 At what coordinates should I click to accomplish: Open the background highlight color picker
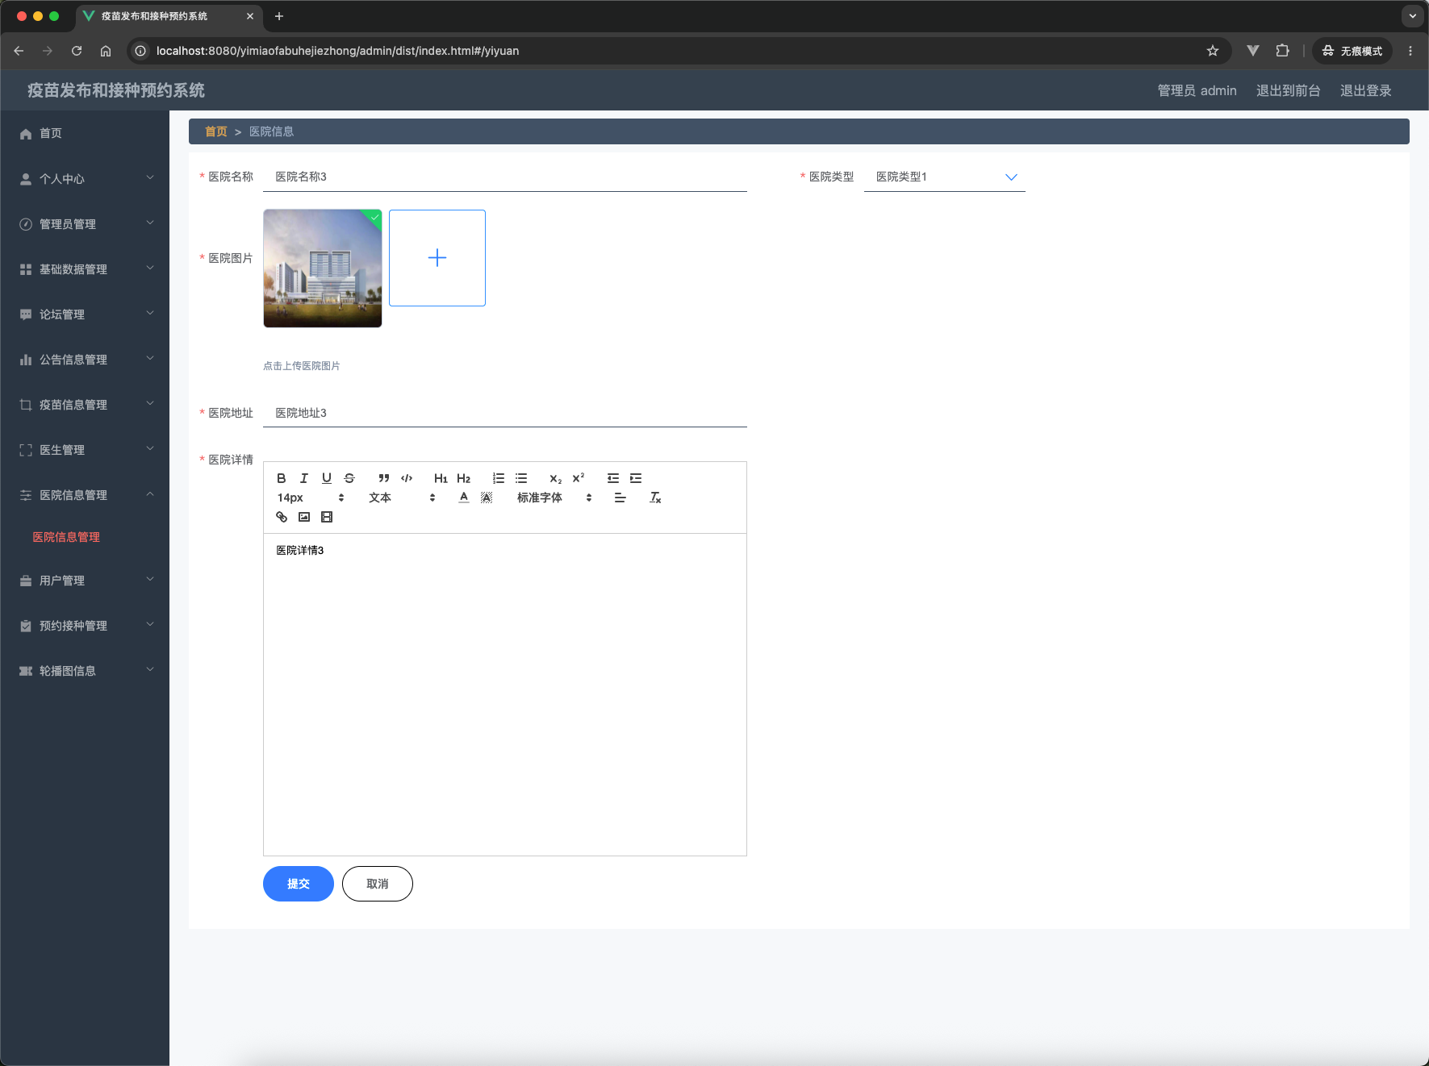tap(487, 498)
